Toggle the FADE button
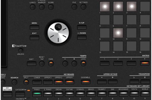This screenshot has width=152, height=100. point(51,64)
